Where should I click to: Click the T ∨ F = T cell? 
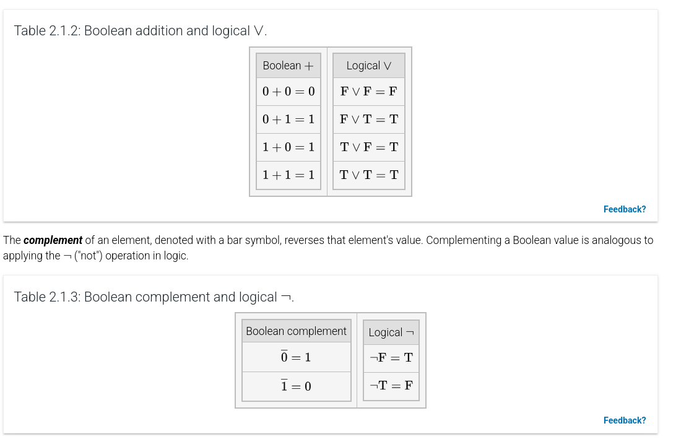pyautogui.click(x=369, y=147)
